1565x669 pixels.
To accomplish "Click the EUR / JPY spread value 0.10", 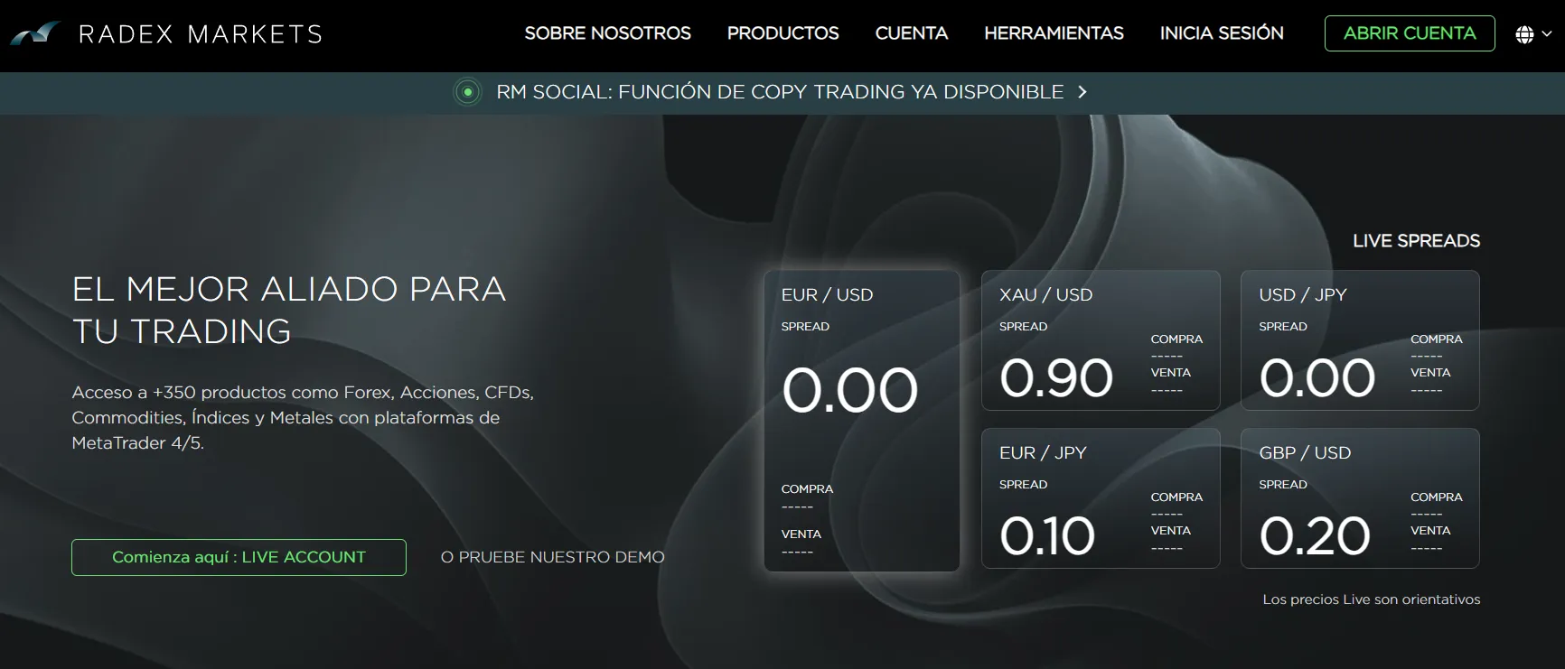I will [1047, 535].
